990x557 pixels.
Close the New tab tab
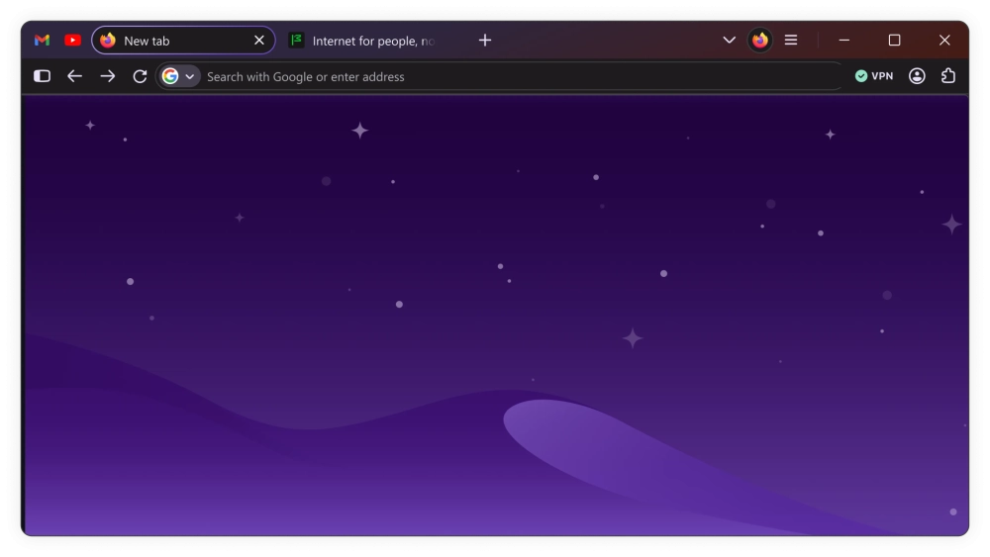(258, 41)
